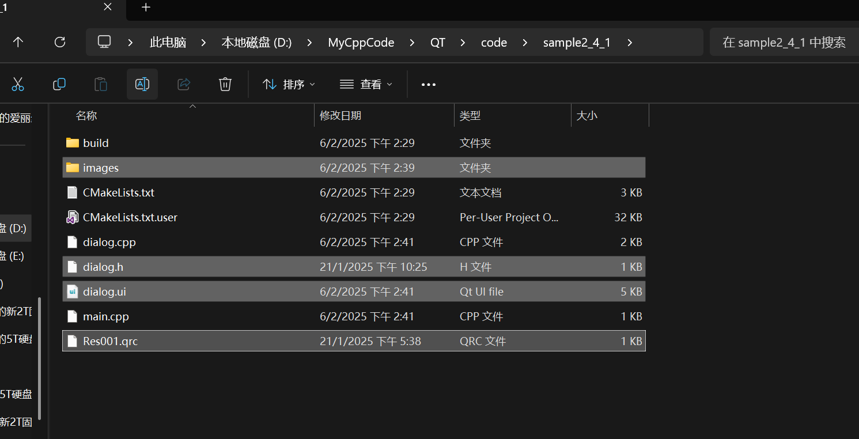Screen dimensions: 859x439
Task: Open the 查看 view dropdown
Action: coord(366,84)
